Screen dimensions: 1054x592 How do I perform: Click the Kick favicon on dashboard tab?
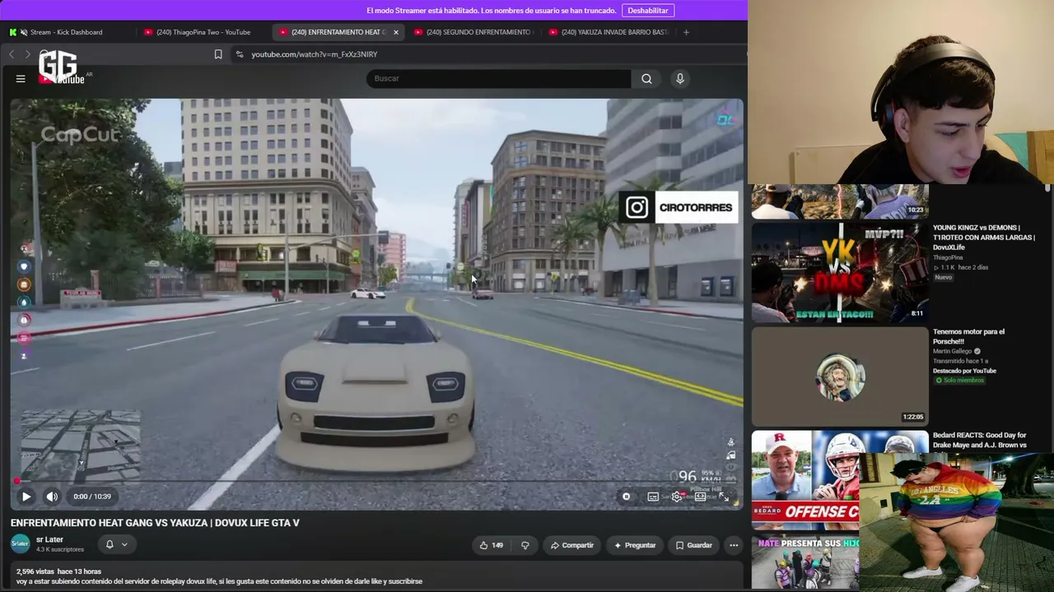click(13, 32)
